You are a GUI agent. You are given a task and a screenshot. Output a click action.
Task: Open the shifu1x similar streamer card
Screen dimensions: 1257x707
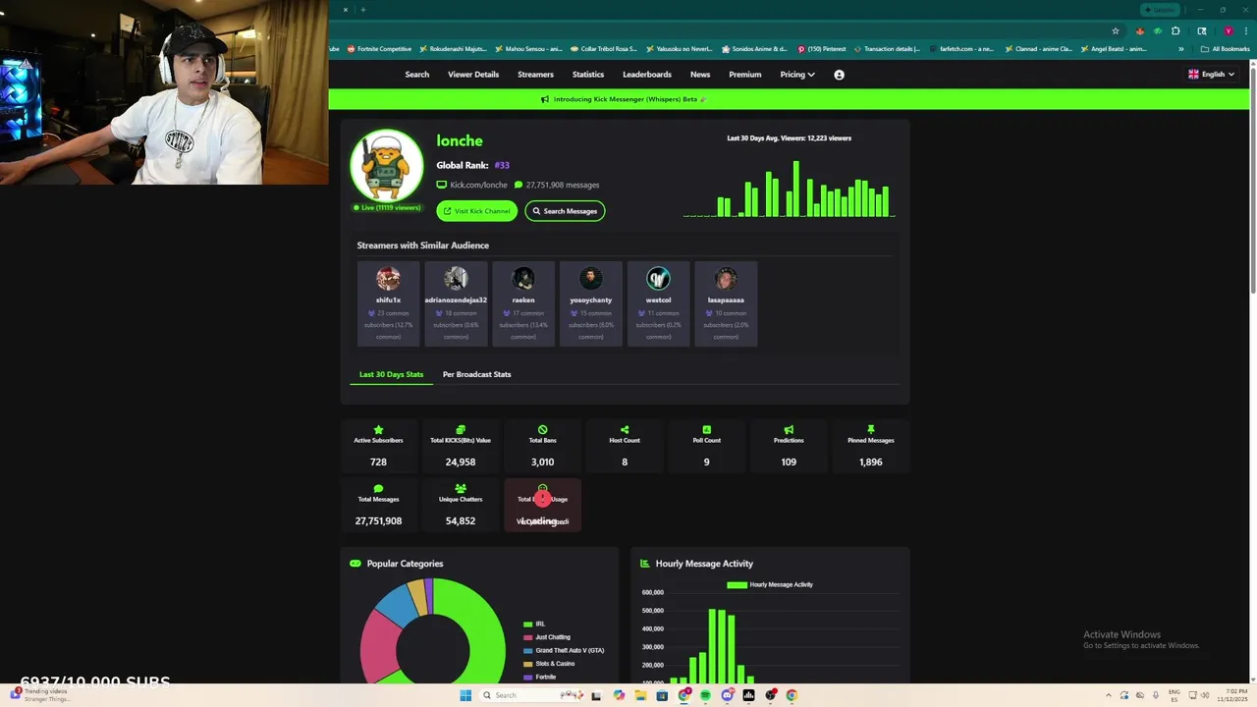click(x=388, y=303)
